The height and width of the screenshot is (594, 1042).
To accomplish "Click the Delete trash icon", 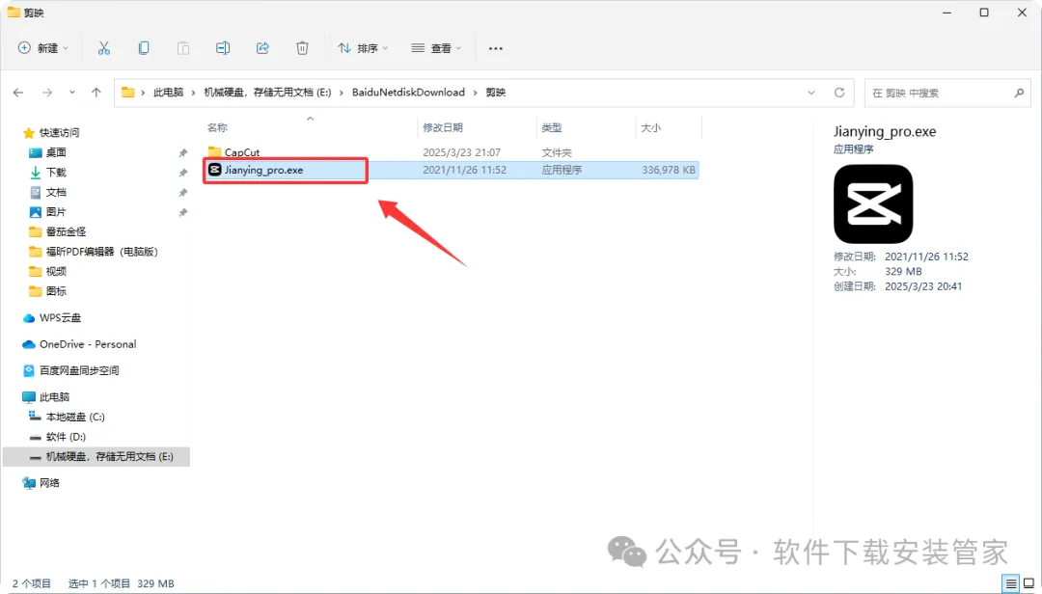I will [302, 48].
